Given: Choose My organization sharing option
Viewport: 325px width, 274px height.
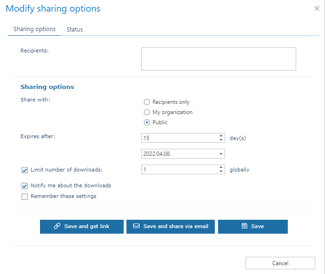Looking at the screenshot, I should pos(147,112).
